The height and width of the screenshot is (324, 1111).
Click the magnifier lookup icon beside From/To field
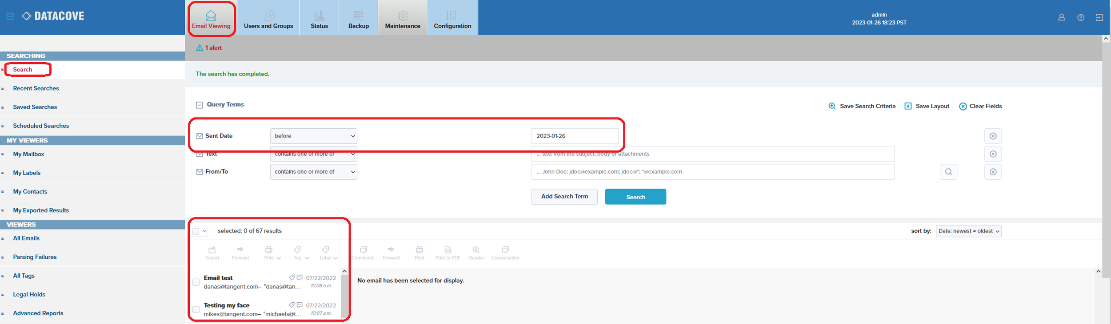pos(948,172)
